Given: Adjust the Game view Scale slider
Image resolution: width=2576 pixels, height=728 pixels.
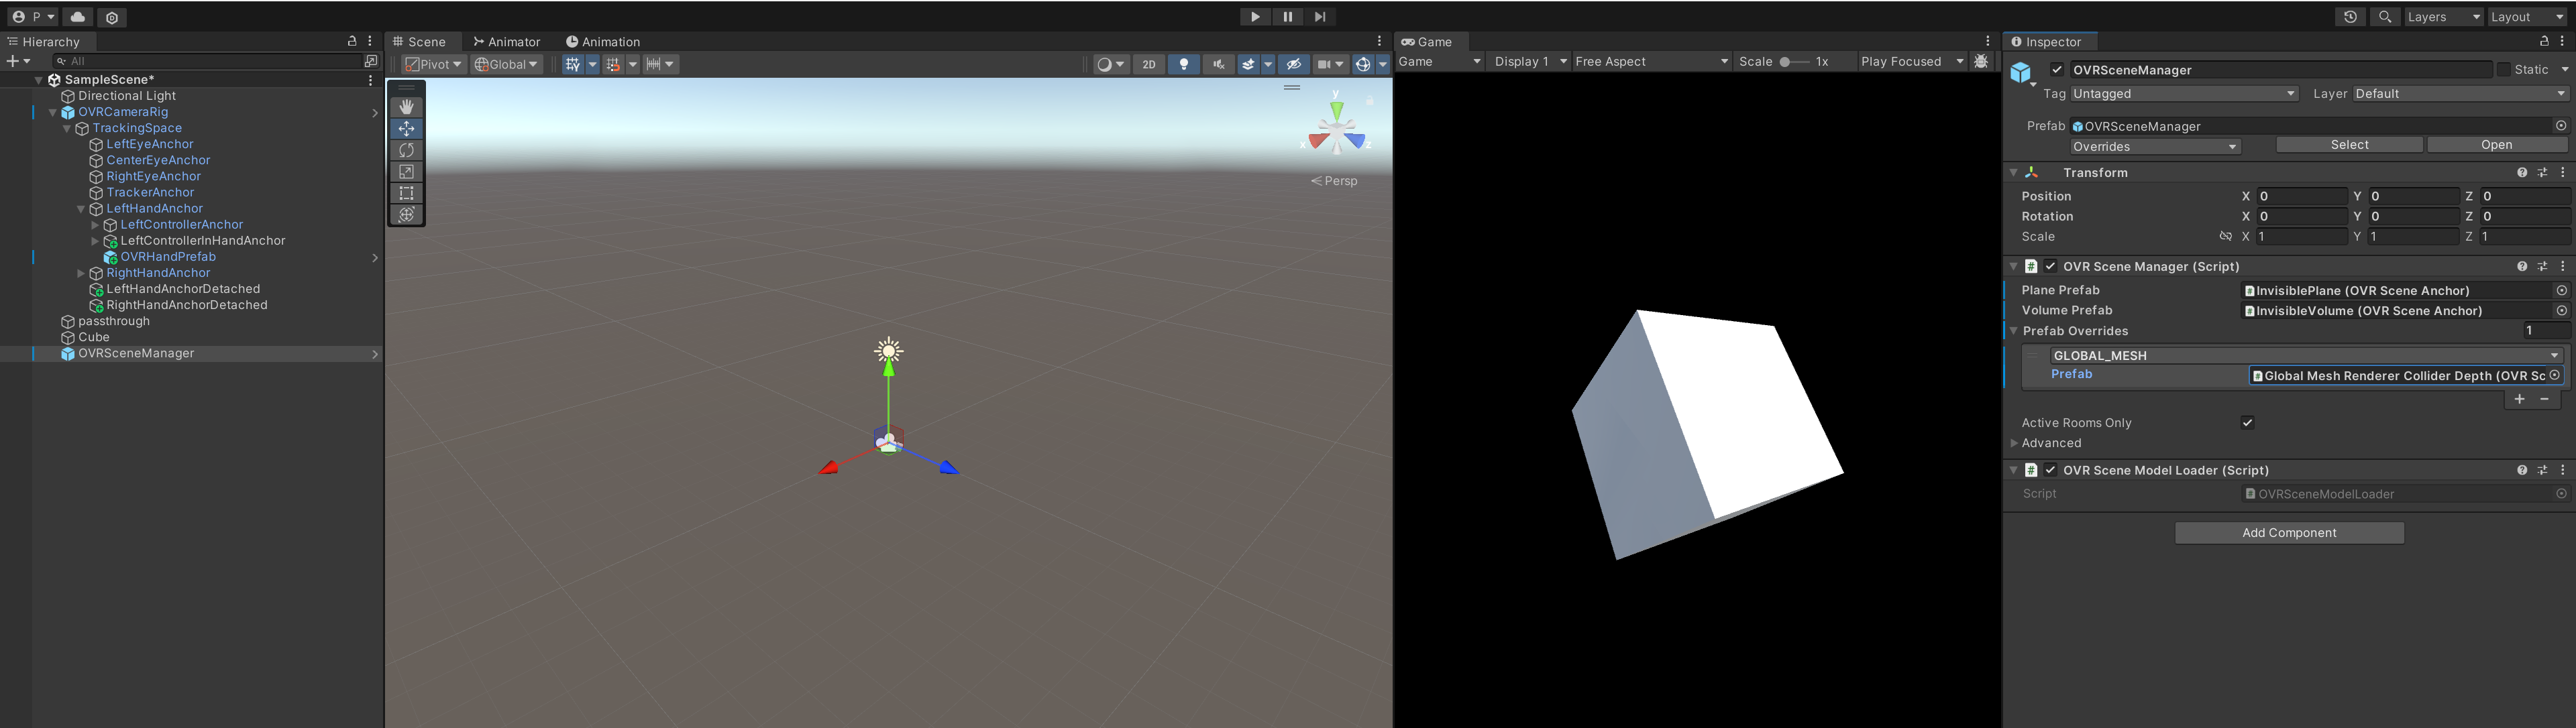Looking at the screenshot, I should coord(1786,62).
